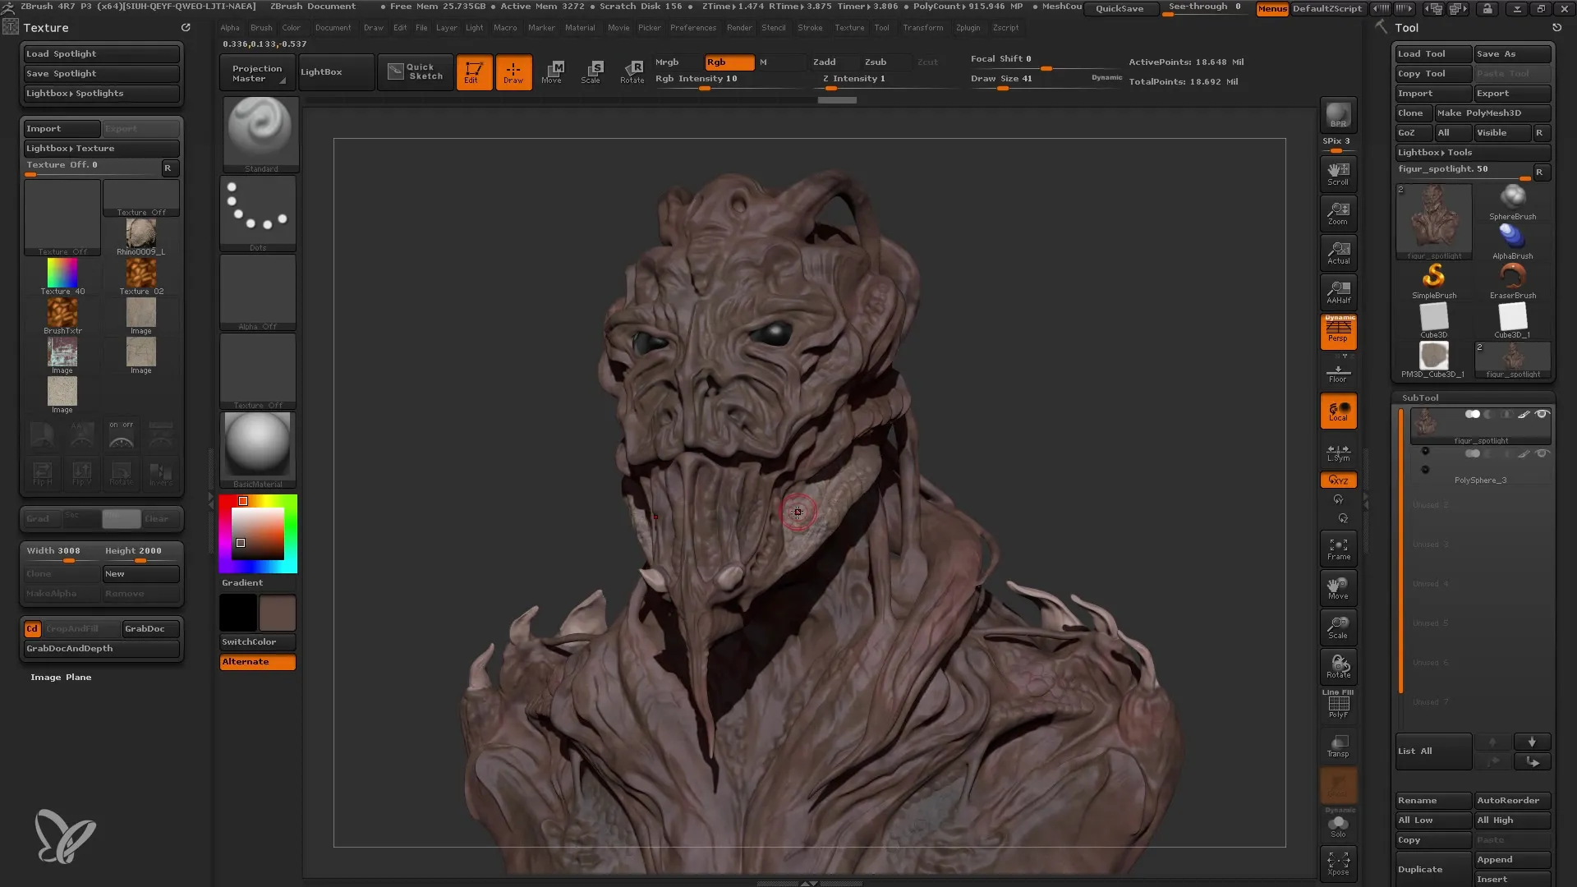Open the Projection Master menu

[x=257, y=71]
